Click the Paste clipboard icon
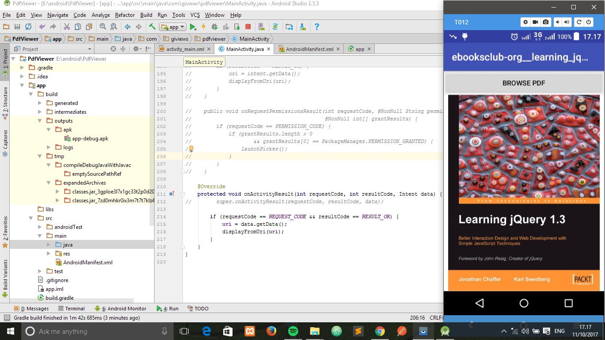This screenshot has width=605, height=340. 89,27
